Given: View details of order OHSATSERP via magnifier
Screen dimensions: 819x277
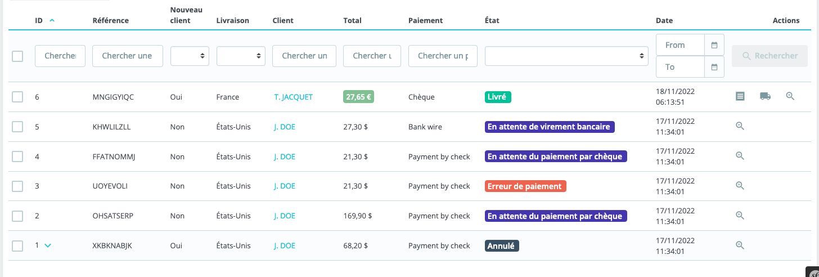Looking at the screenshot, I should coord(740,215).
